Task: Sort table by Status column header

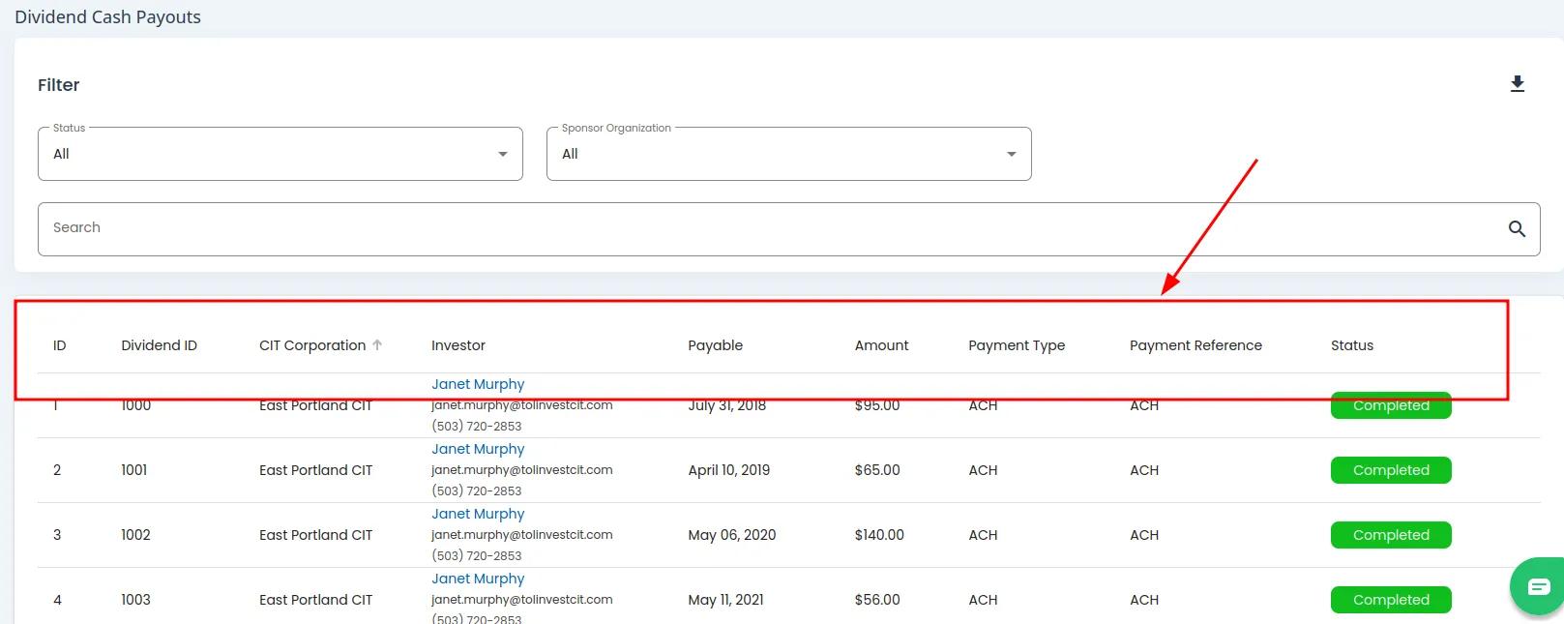Action: 1351,345
